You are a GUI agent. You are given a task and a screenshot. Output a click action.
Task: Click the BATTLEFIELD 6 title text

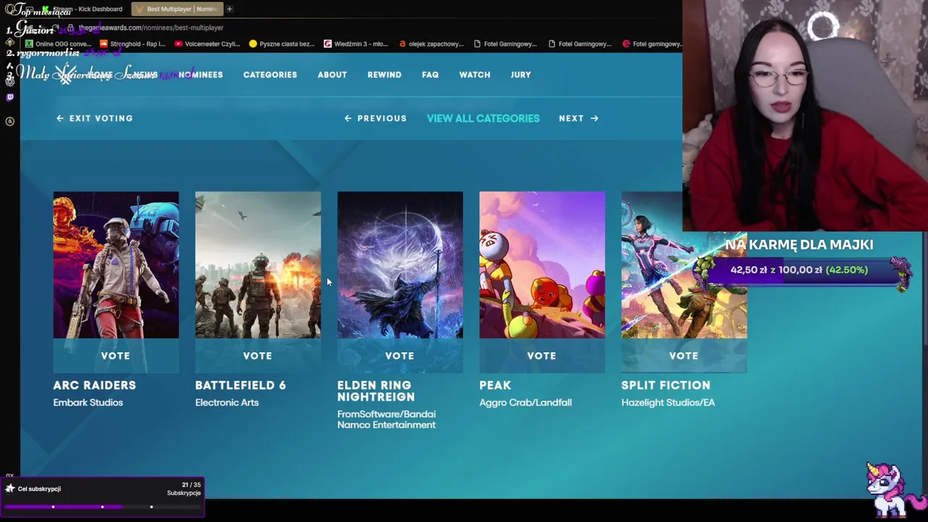click(241, 385)
